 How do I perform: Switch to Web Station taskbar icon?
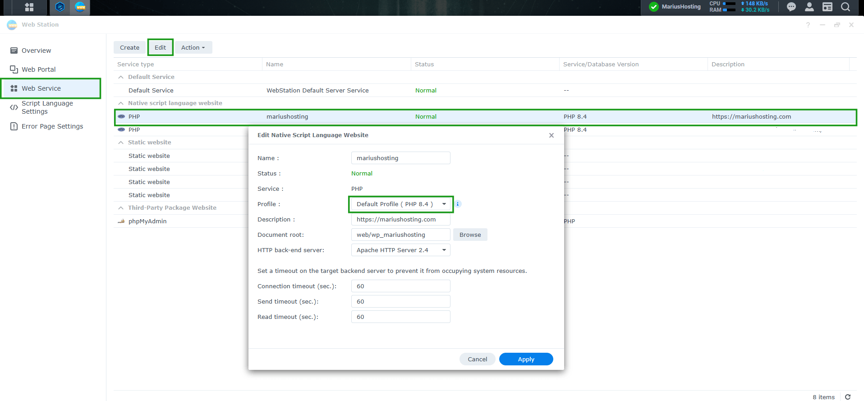[x=80, y=7]
